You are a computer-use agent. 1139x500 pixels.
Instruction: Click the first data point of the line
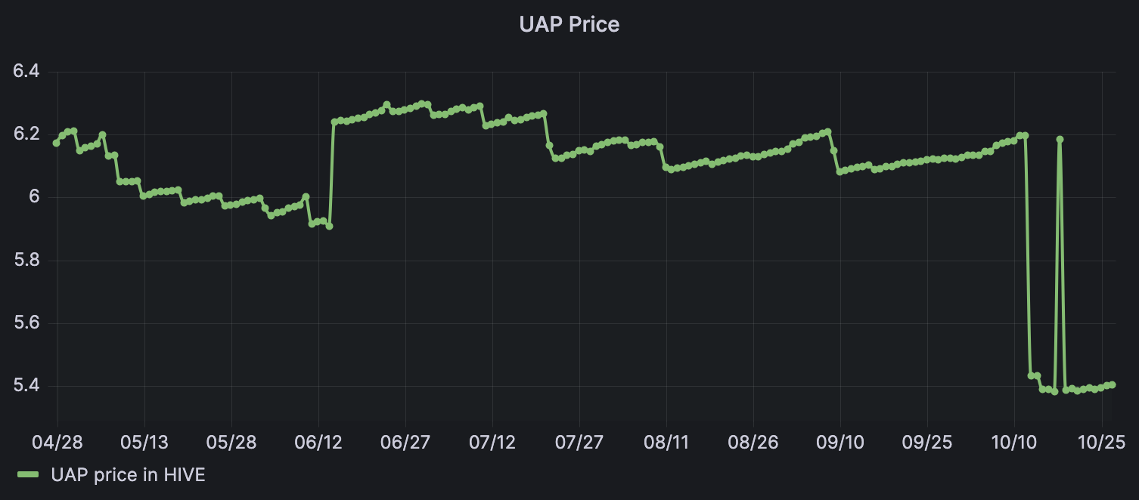[x=56, y=143]
